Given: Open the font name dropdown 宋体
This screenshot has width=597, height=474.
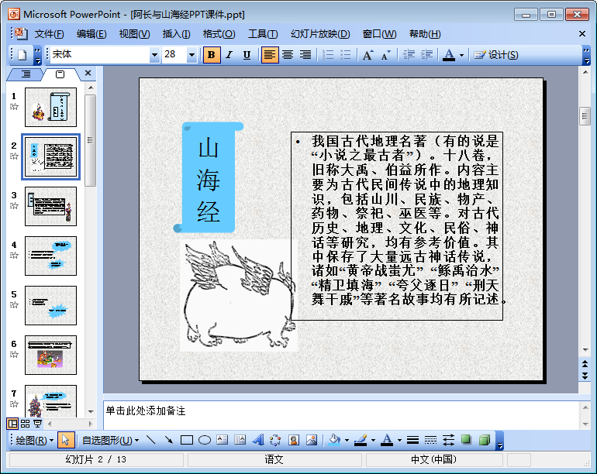Looking at the screenshot, I should (x=154, y=55).
